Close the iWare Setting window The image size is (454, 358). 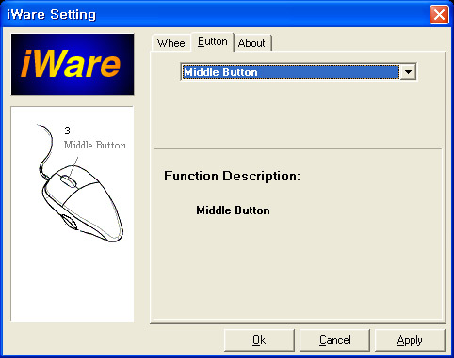pos(439,14)
